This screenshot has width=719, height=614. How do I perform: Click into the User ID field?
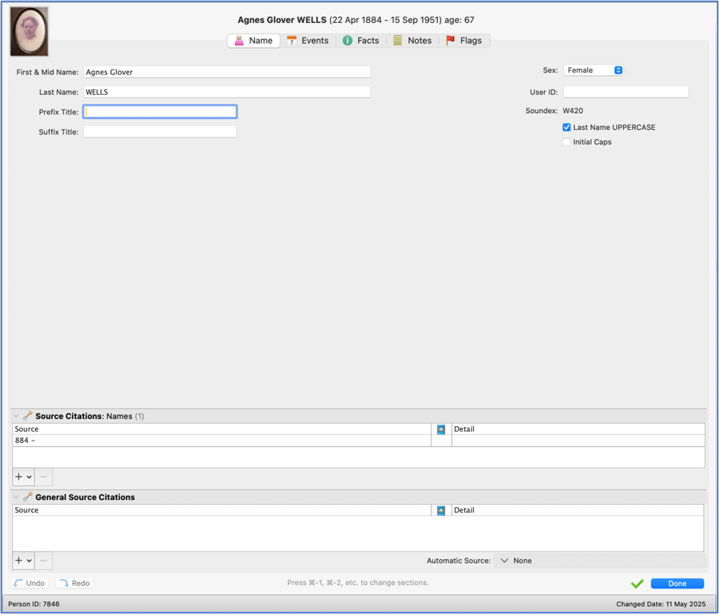point(625,92)
